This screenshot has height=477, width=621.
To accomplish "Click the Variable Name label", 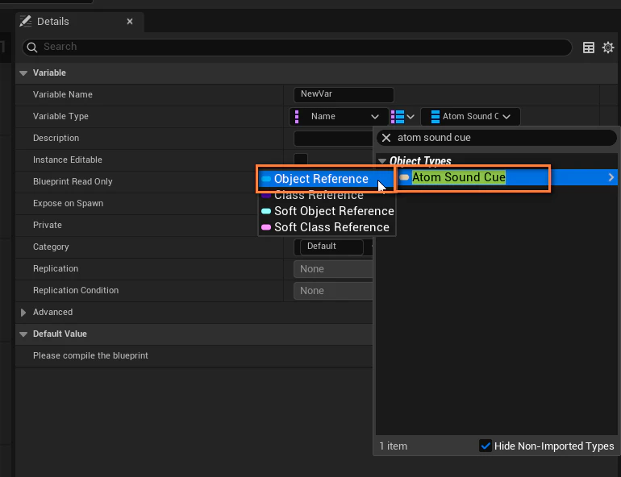I will coord(63,94).
